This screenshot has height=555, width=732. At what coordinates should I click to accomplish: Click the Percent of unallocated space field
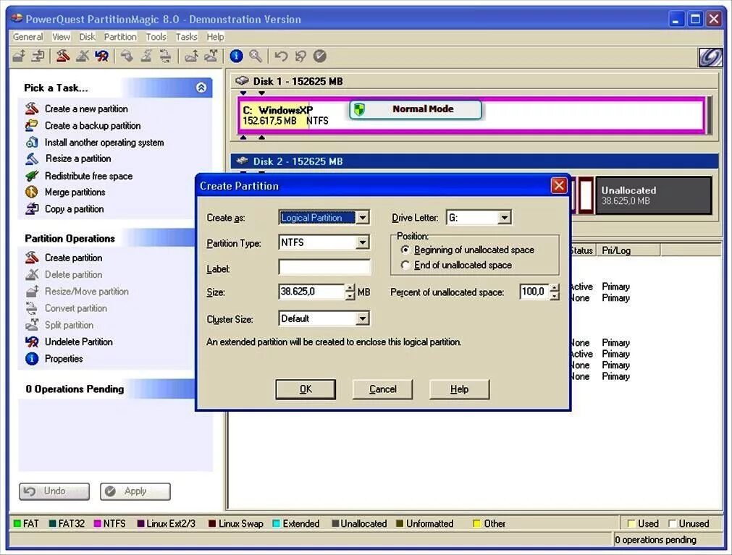click(534, 292)
